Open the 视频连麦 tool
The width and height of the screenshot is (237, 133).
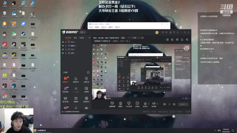pyautogui.click(x=65, y=90)
